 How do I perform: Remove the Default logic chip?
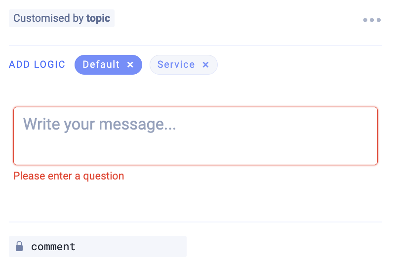click(130, 65)
